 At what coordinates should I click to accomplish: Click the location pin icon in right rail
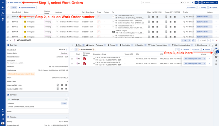(216, 61)
